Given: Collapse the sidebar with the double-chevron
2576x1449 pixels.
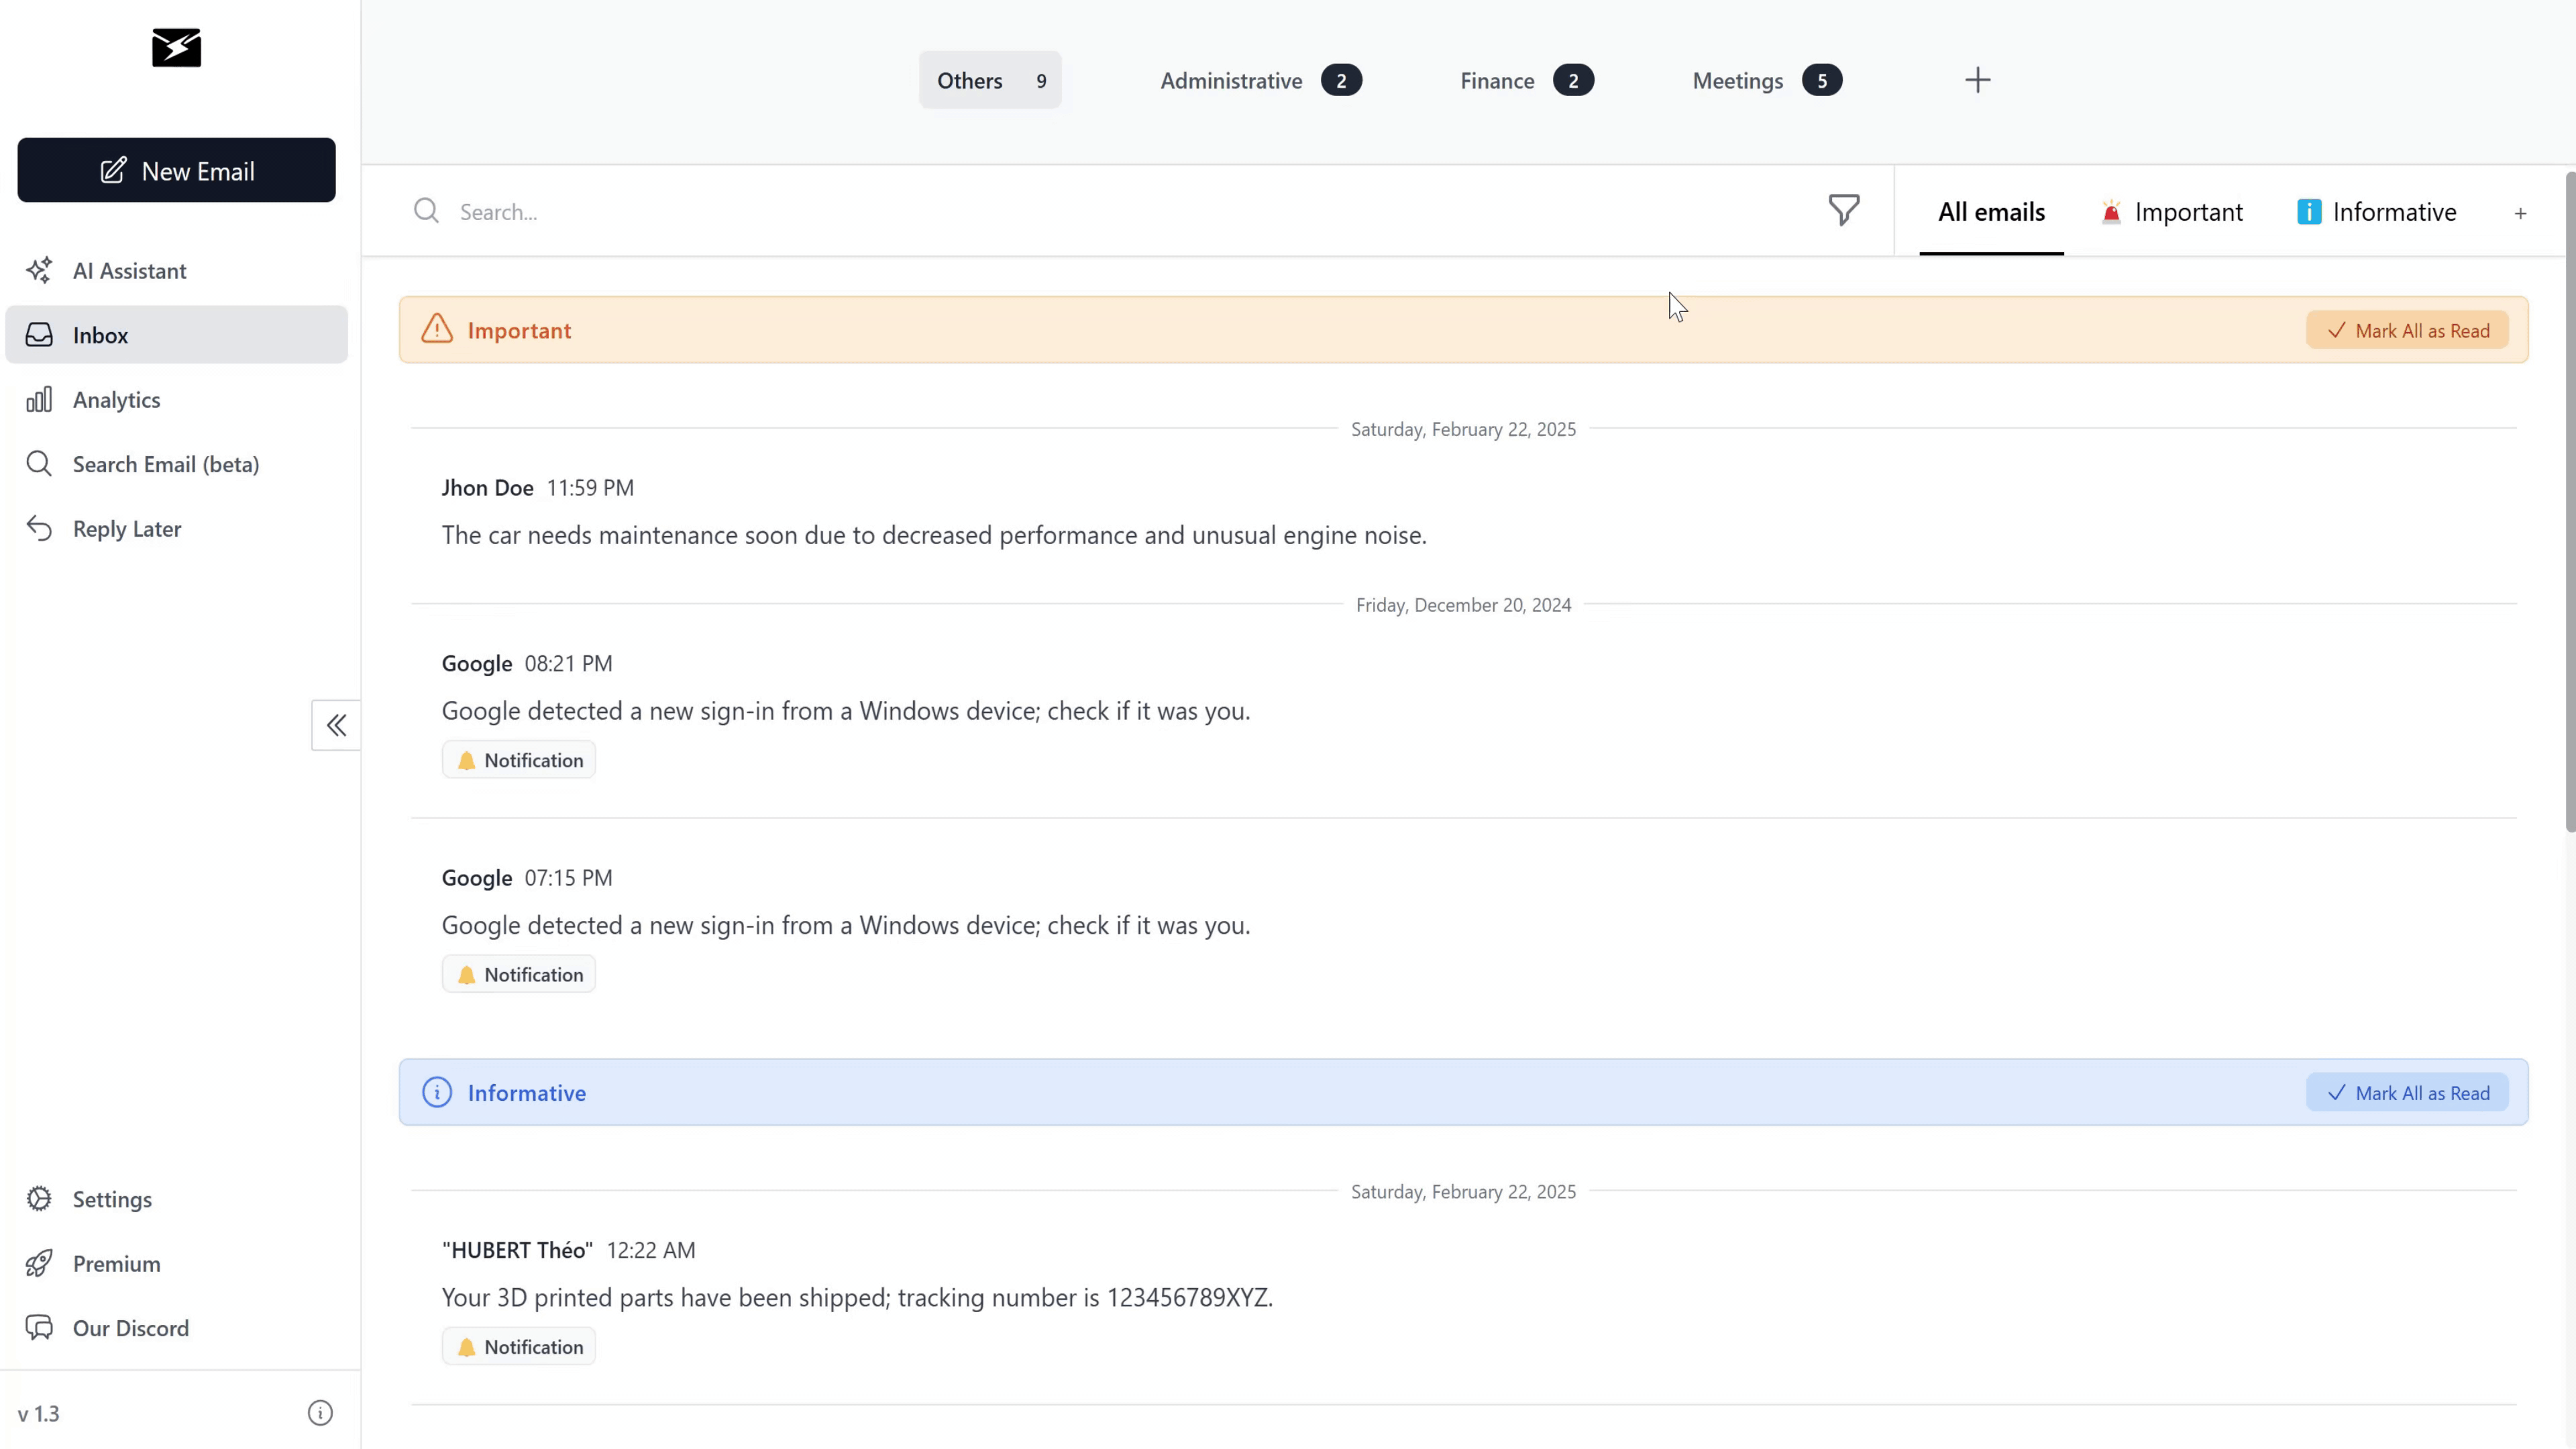Looking at the screenshot, I should [335, 725].
